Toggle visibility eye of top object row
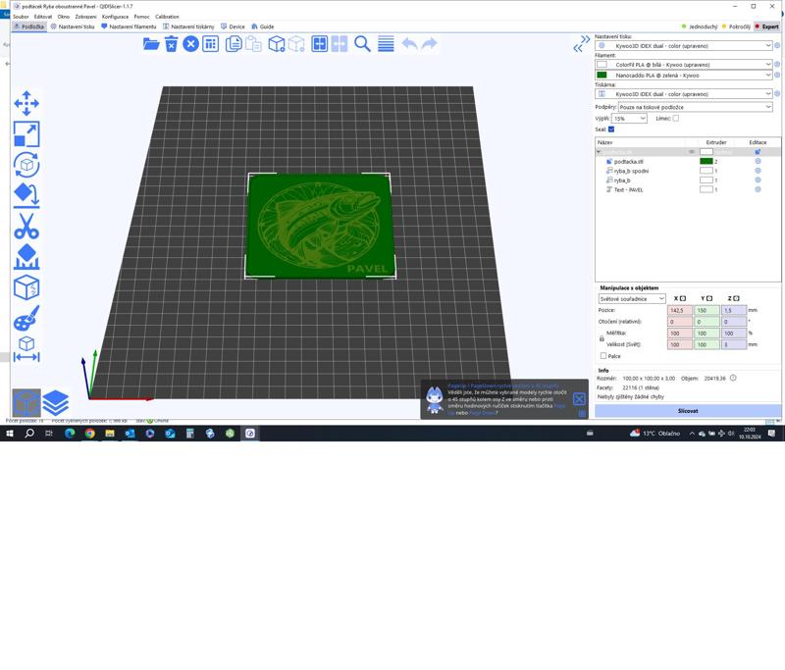Viewport: 785px width, 670px height. (x=692, y=152)
